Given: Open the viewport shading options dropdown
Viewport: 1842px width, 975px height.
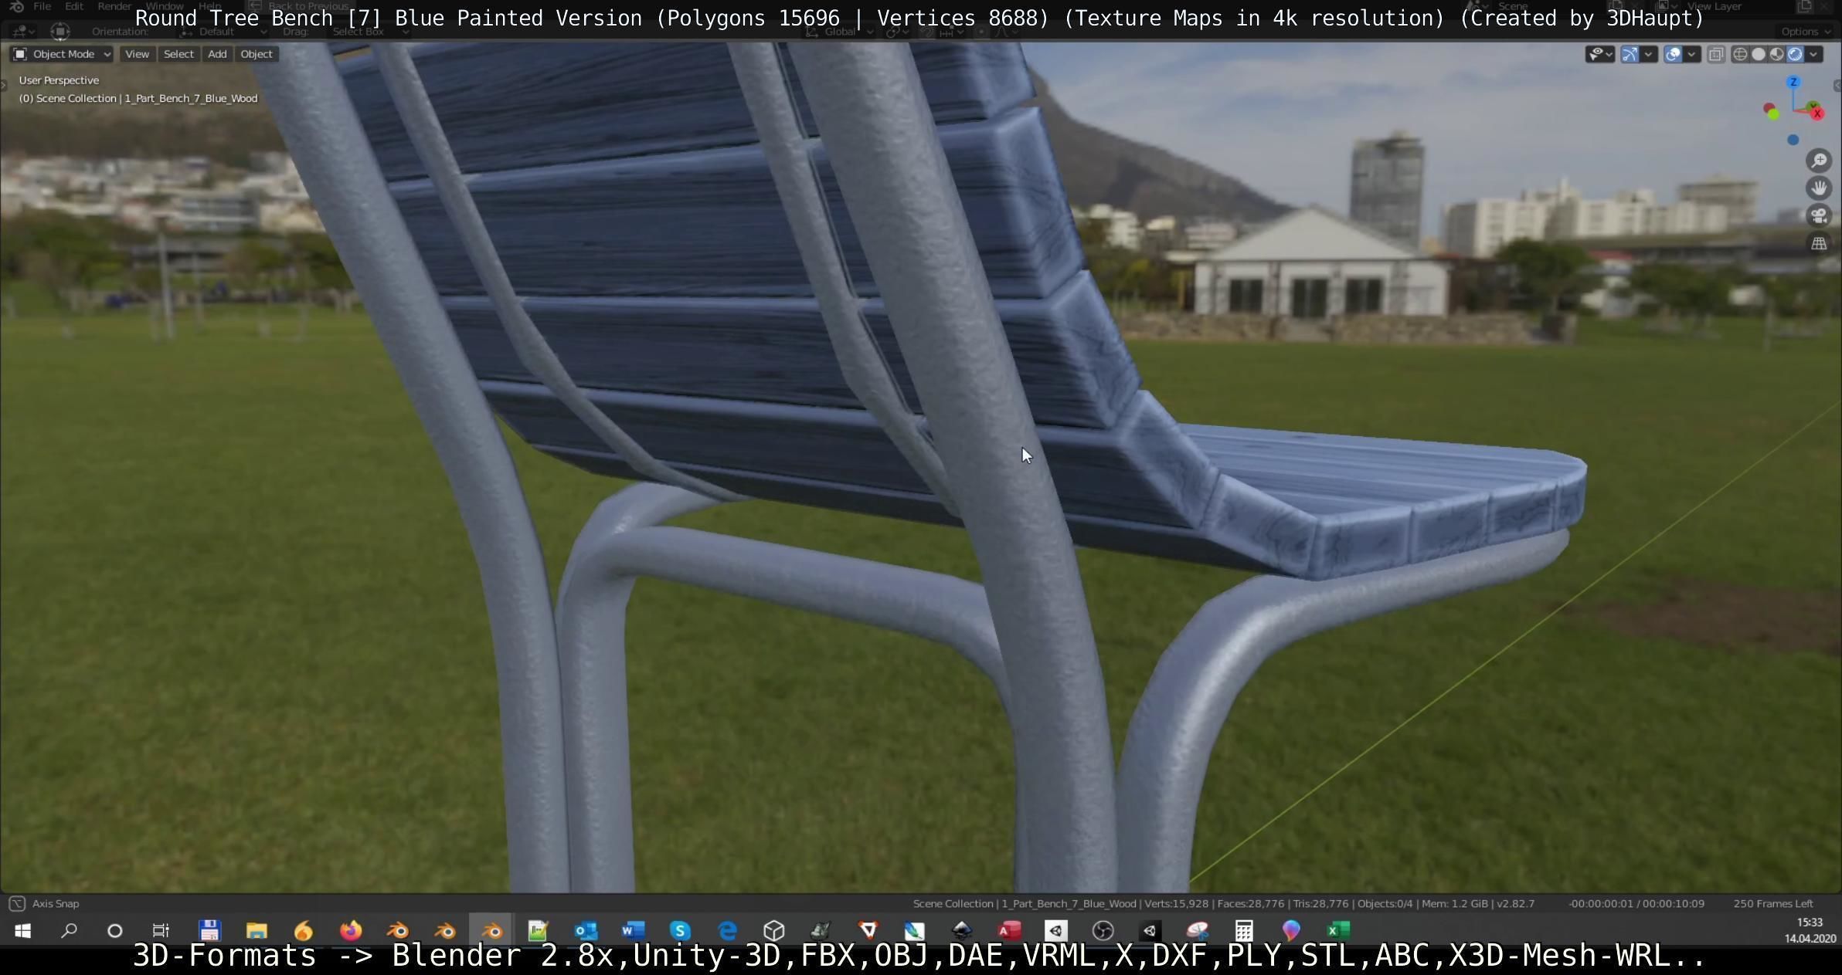Looking at the screenshot, I should pos(1813,54).
